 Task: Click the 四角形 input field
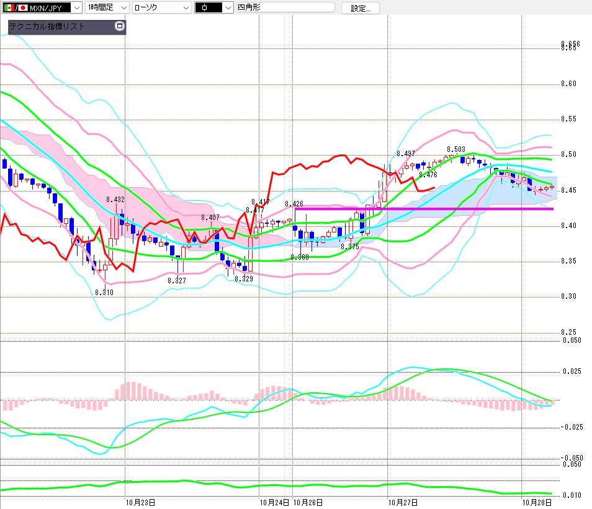pos(286,7)
